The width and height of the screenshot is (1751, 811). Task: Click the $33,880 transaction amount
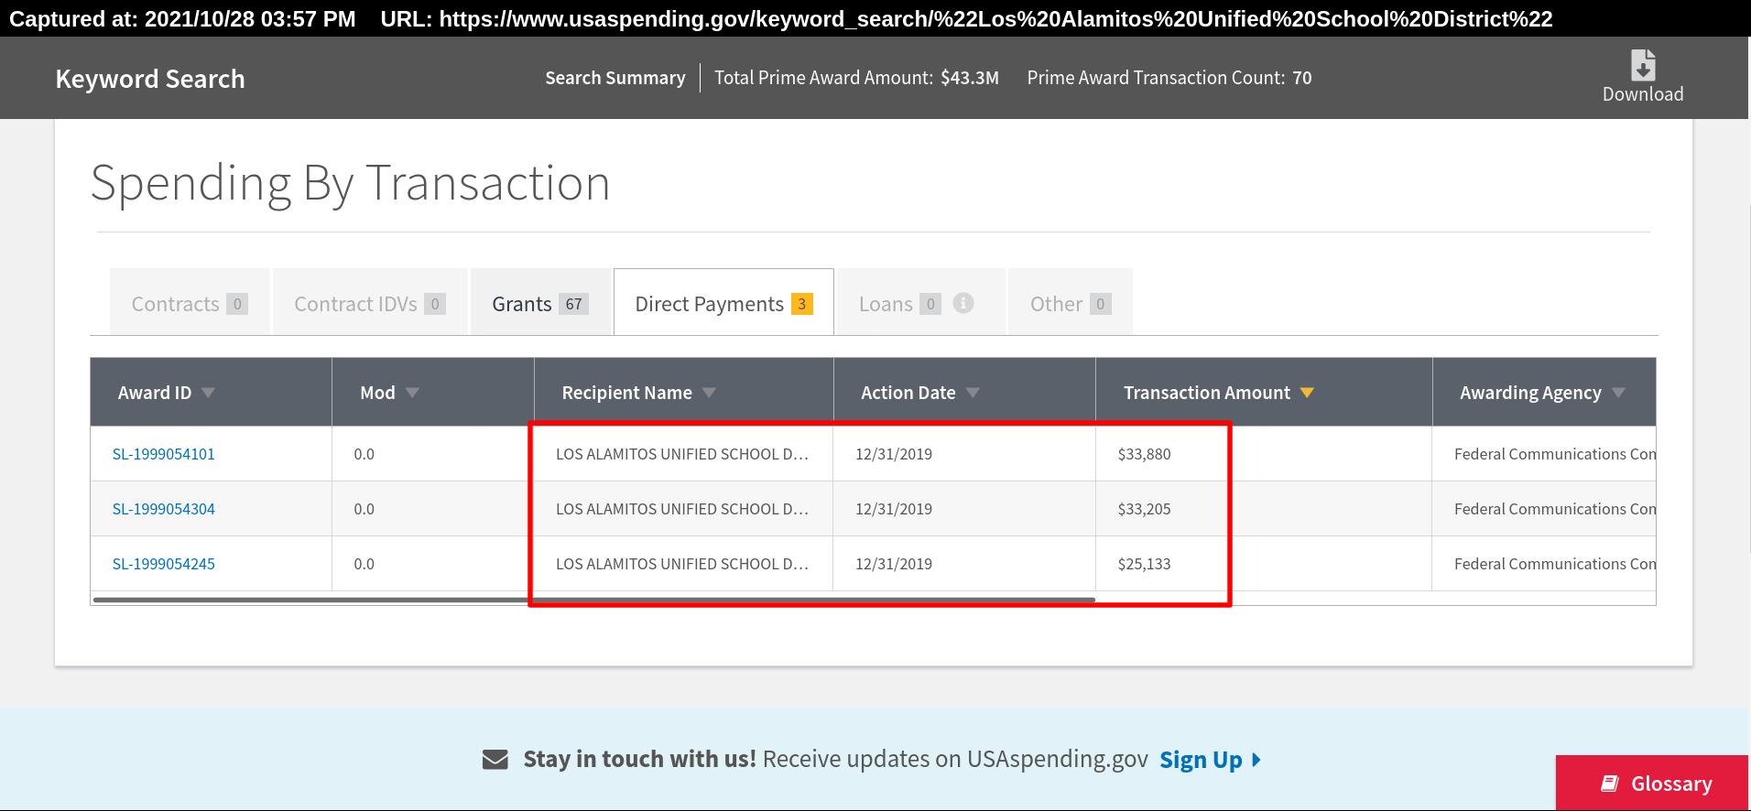pos(1144,454)
